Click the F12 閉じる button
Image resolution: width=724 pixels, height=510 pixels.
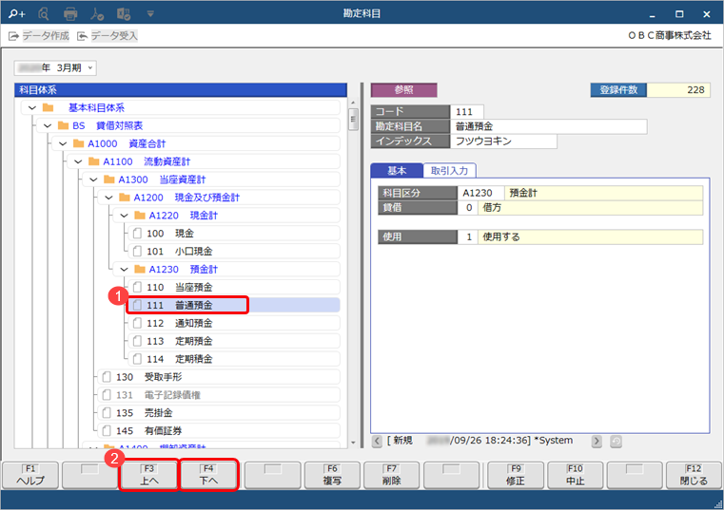click(x=694, y=475)
